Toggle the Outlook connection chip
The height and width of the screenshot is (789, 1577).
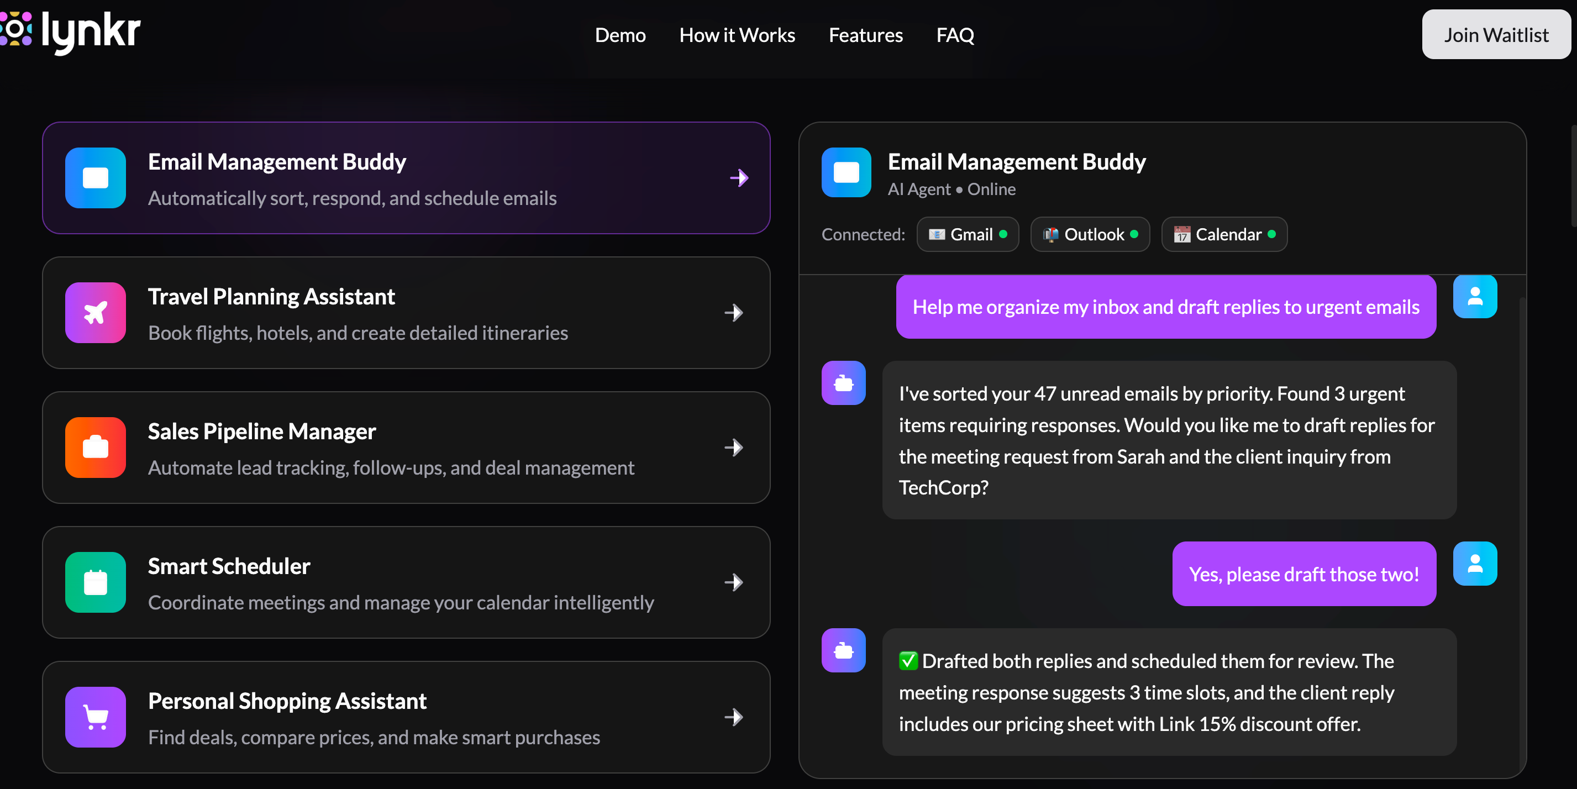(1090, 234)
